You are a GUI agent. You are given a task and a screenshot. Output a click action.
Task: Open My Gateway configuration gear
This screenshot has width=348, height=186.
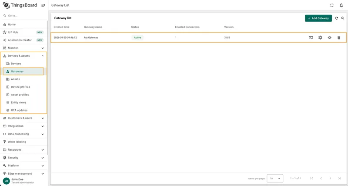tap(320, 37)
